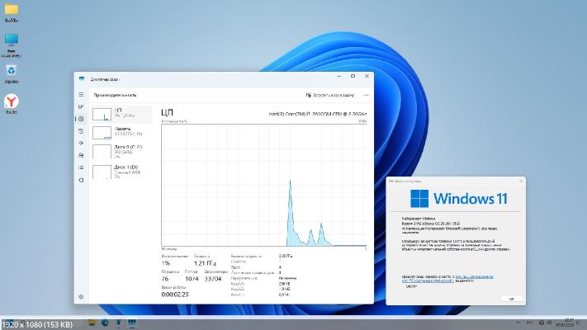The height and width of the screenshot is (330, 587).
Task: Open App history page from Task Manager sidebar
Action: [81, 131]
